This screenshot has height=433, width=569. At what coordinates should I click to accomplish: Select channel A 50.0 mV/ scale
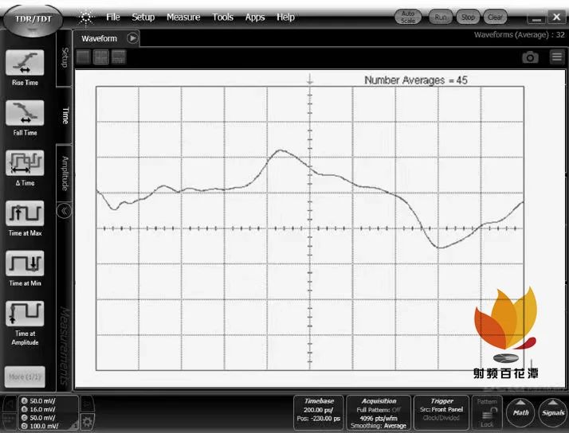point(39,400)
